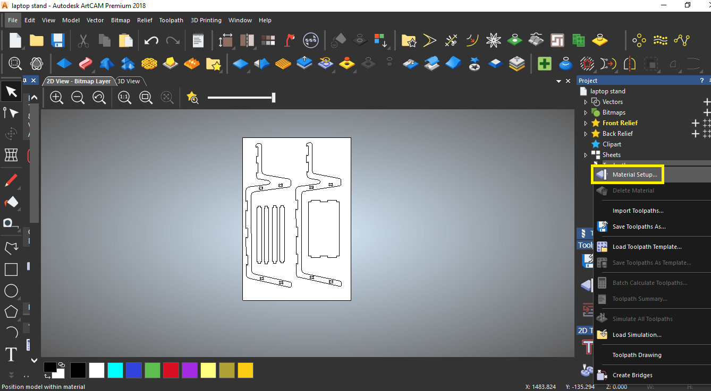Viewport: 711px width, 391px height.
Task: Click the Save file icon
Action: (x=57, y=40)
